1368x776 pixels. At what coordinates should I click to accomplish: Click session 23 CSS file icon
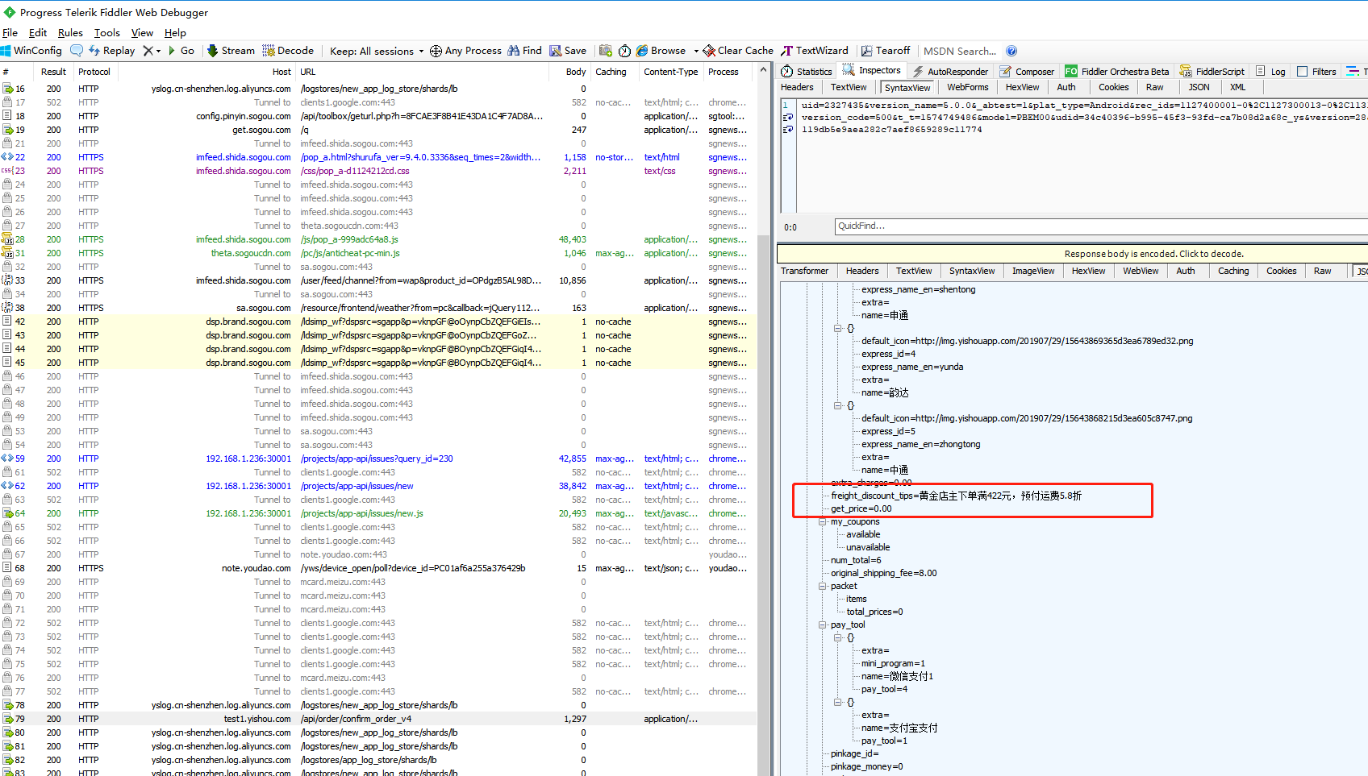click(7, 171)
